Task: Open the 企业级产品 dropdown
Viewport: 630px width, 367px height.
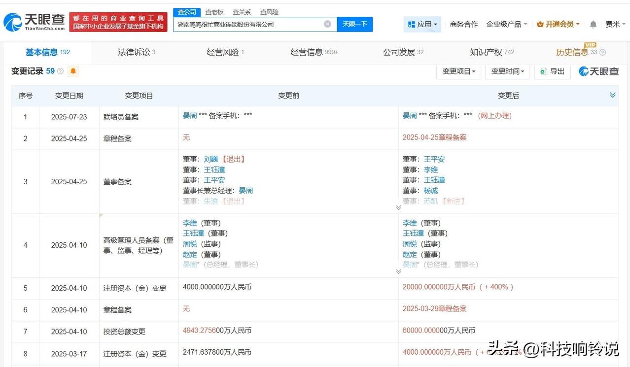Action: [506, 24]
